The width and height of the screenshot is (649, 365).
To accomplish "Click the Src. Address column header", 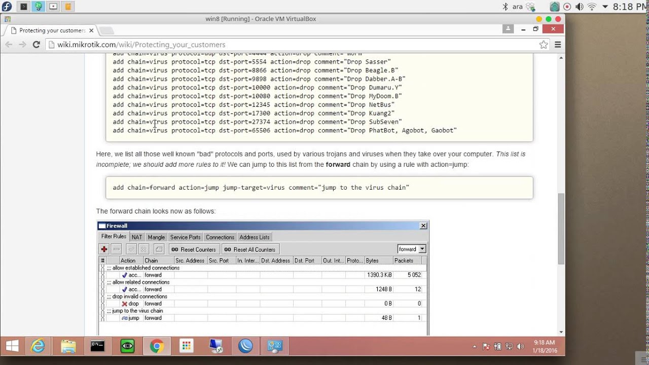I will 190,261.
